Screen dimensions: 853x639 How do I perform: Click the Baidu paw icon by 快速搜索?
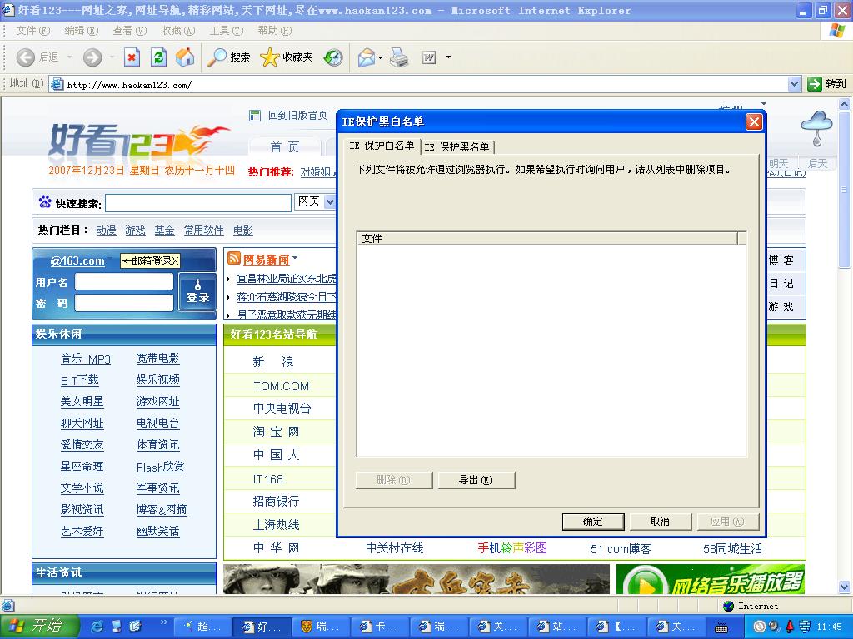coord(45,202)
